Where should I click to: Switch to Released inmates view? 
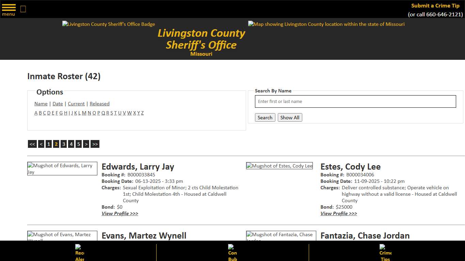(x=99, y=104)
